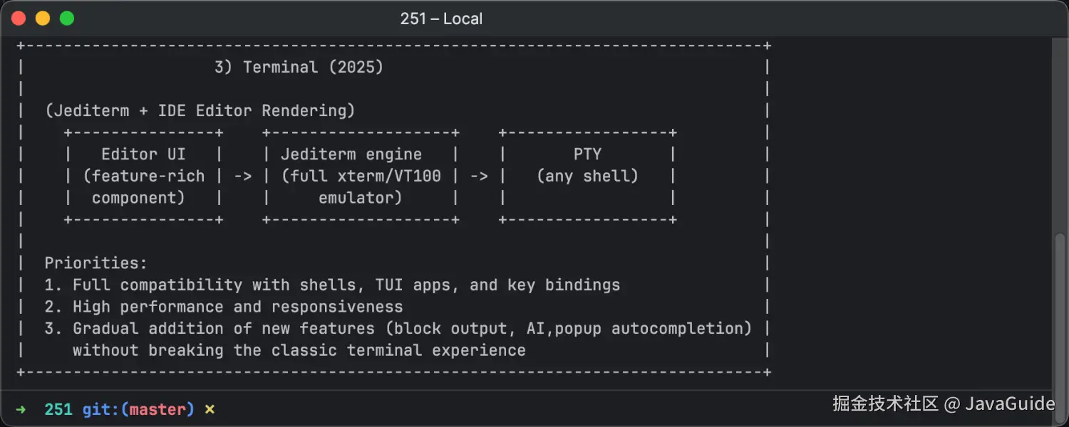The height and width of the screenshot is (427, 1069).
Task: Click the "PTY" box label
Action: coord(587,154)
